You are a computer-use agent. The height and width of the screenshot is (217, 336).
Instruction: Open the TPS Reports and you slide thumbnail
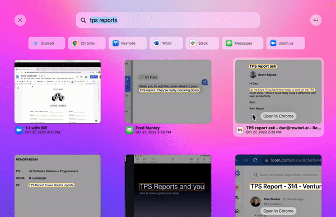click(x=168, y=186)
